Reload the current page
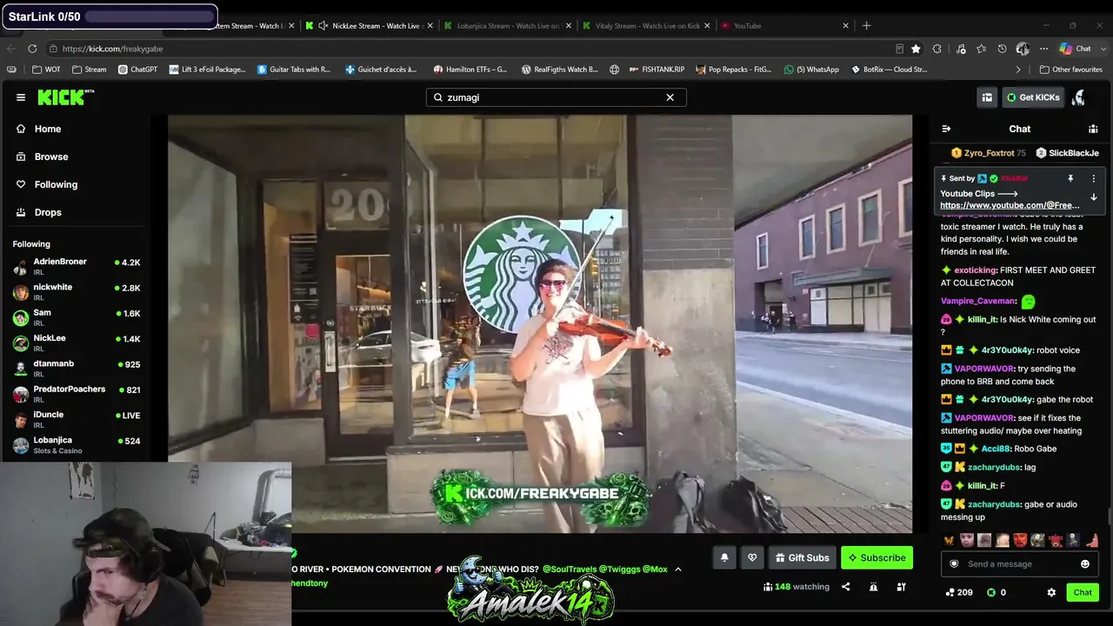 (32, 49)
